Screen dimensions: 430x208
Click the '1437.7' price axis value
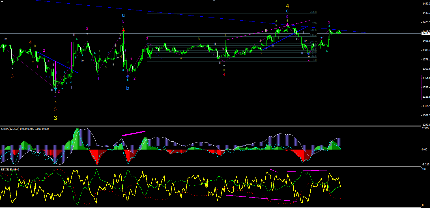tap(426, 13)
